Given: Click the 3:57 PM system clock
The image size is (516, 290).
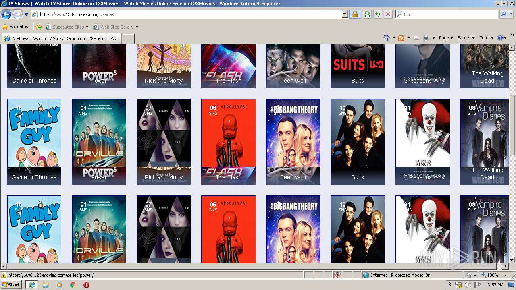Looking at the screenshot, I should tap(495, 285).
